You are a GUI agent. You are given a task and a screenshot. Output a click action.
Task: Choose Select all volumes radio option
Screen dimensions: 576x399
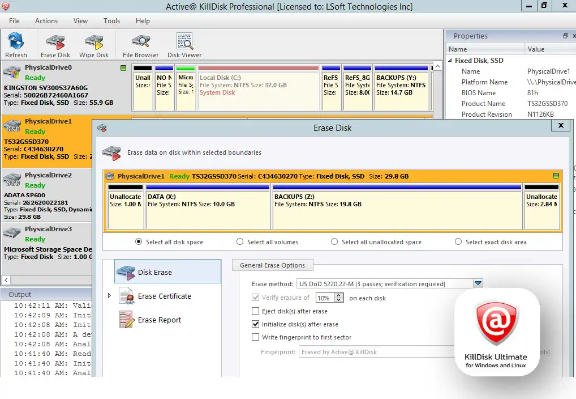pos(240,242)
